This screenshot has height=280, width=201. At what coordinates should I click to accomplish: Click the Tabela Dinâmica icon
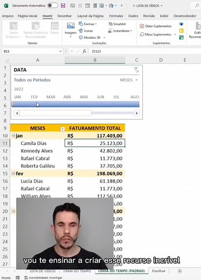tap(13, 26)
